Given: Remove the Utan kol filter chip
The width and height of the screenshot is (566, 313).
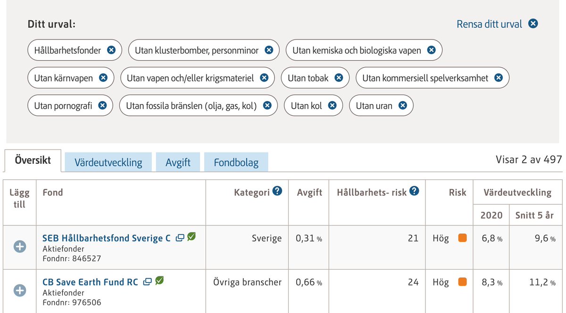Looking at the screenshot, I should click(332, 106).
